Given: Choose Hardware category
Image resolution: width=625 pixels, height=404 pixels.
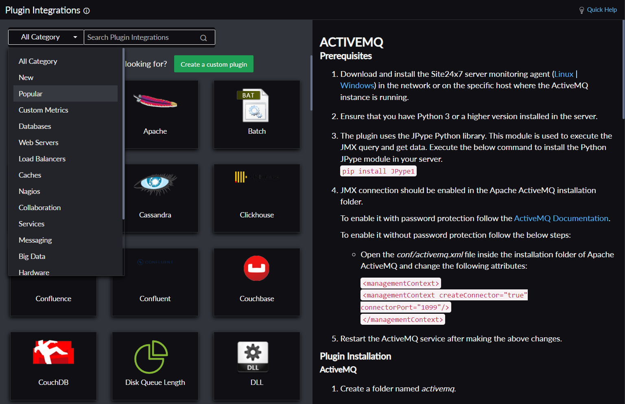Looking at the screenshot, I should point(65,270).
